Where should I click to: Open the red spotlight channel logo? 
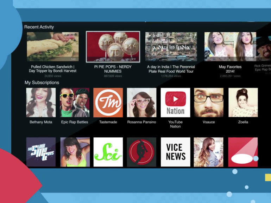[x=243, y=152]
